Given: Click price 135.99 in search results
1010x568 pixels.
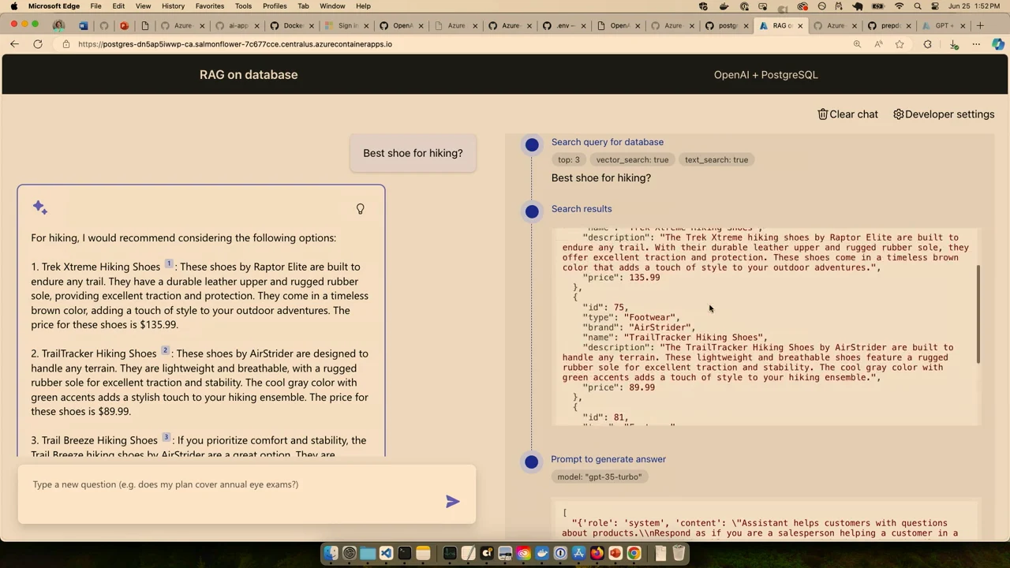Looking at the screenshot, I should (621, 278).
